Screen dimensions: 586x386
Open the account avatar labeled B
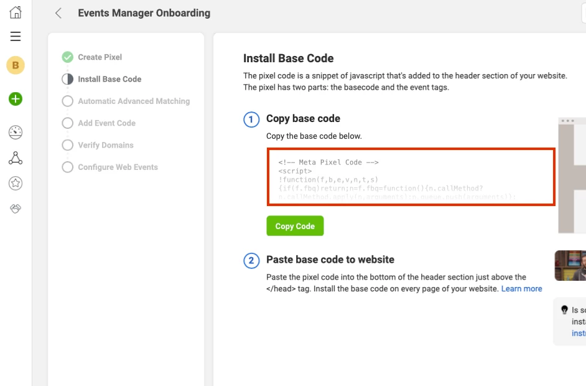point(16,65)
